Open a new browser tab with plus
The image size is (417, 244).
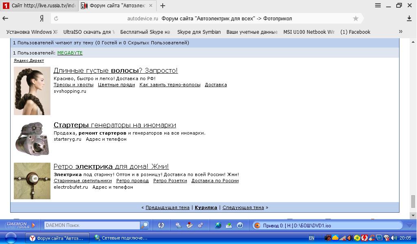pos(163,6)
